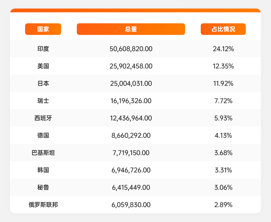Viewport: 271px width, 222px height.
Task: Click the 占比情况 column header
Action: coord(223,29)
